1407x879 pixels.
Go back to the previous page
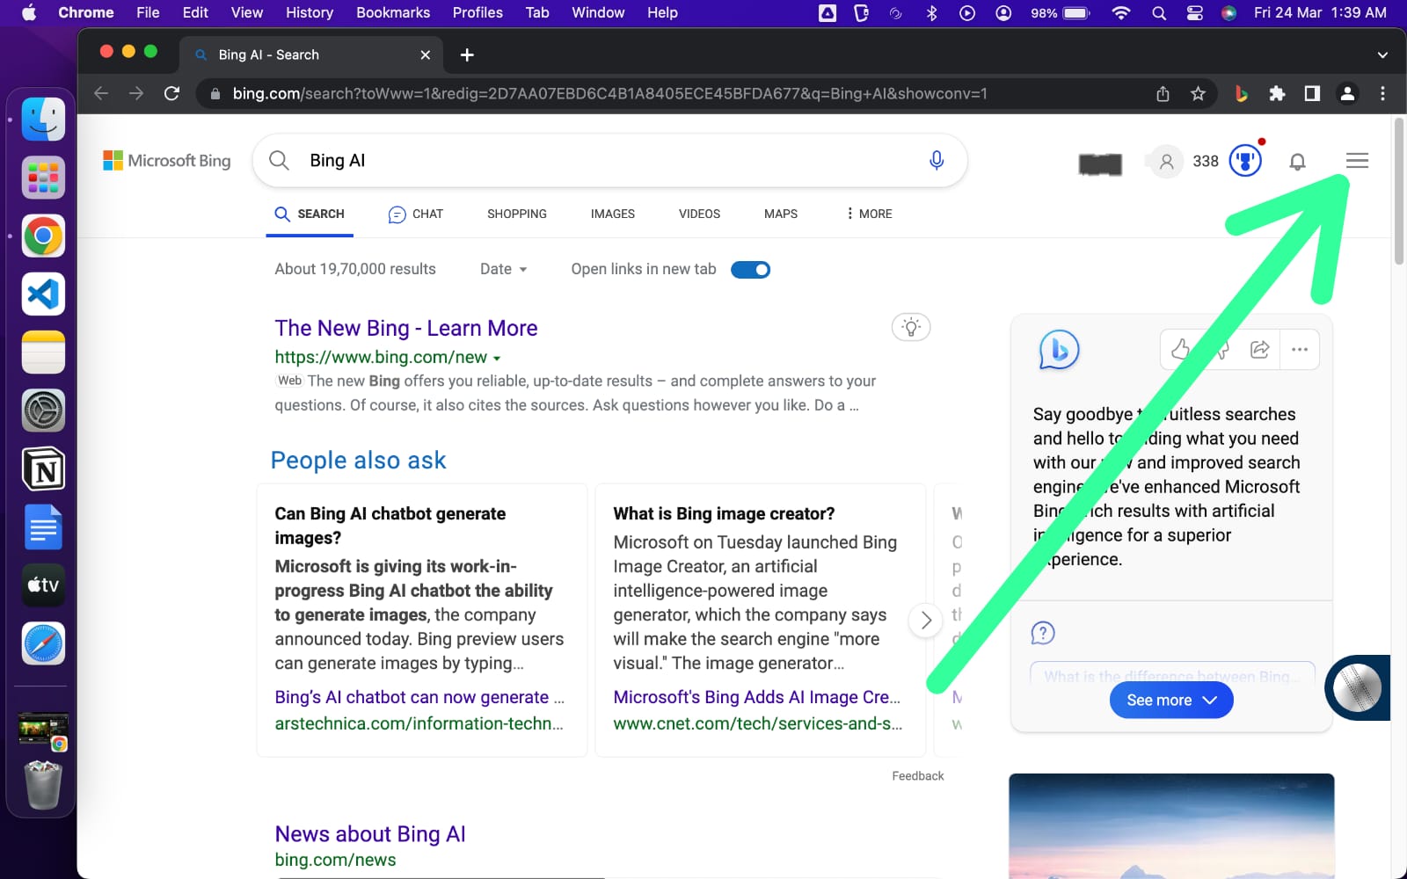[101, 93]
